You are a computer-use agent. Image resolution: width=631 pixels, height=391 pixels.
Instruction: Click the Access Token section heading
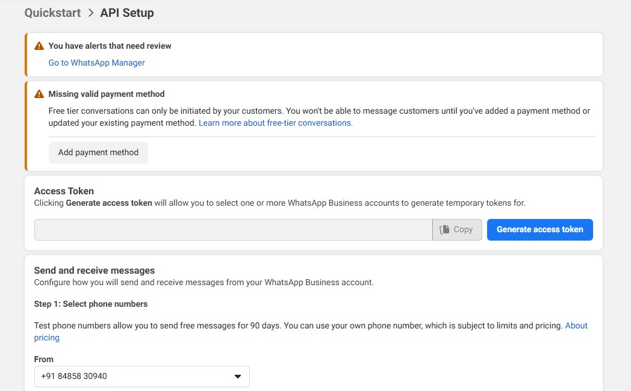point(64,191)
